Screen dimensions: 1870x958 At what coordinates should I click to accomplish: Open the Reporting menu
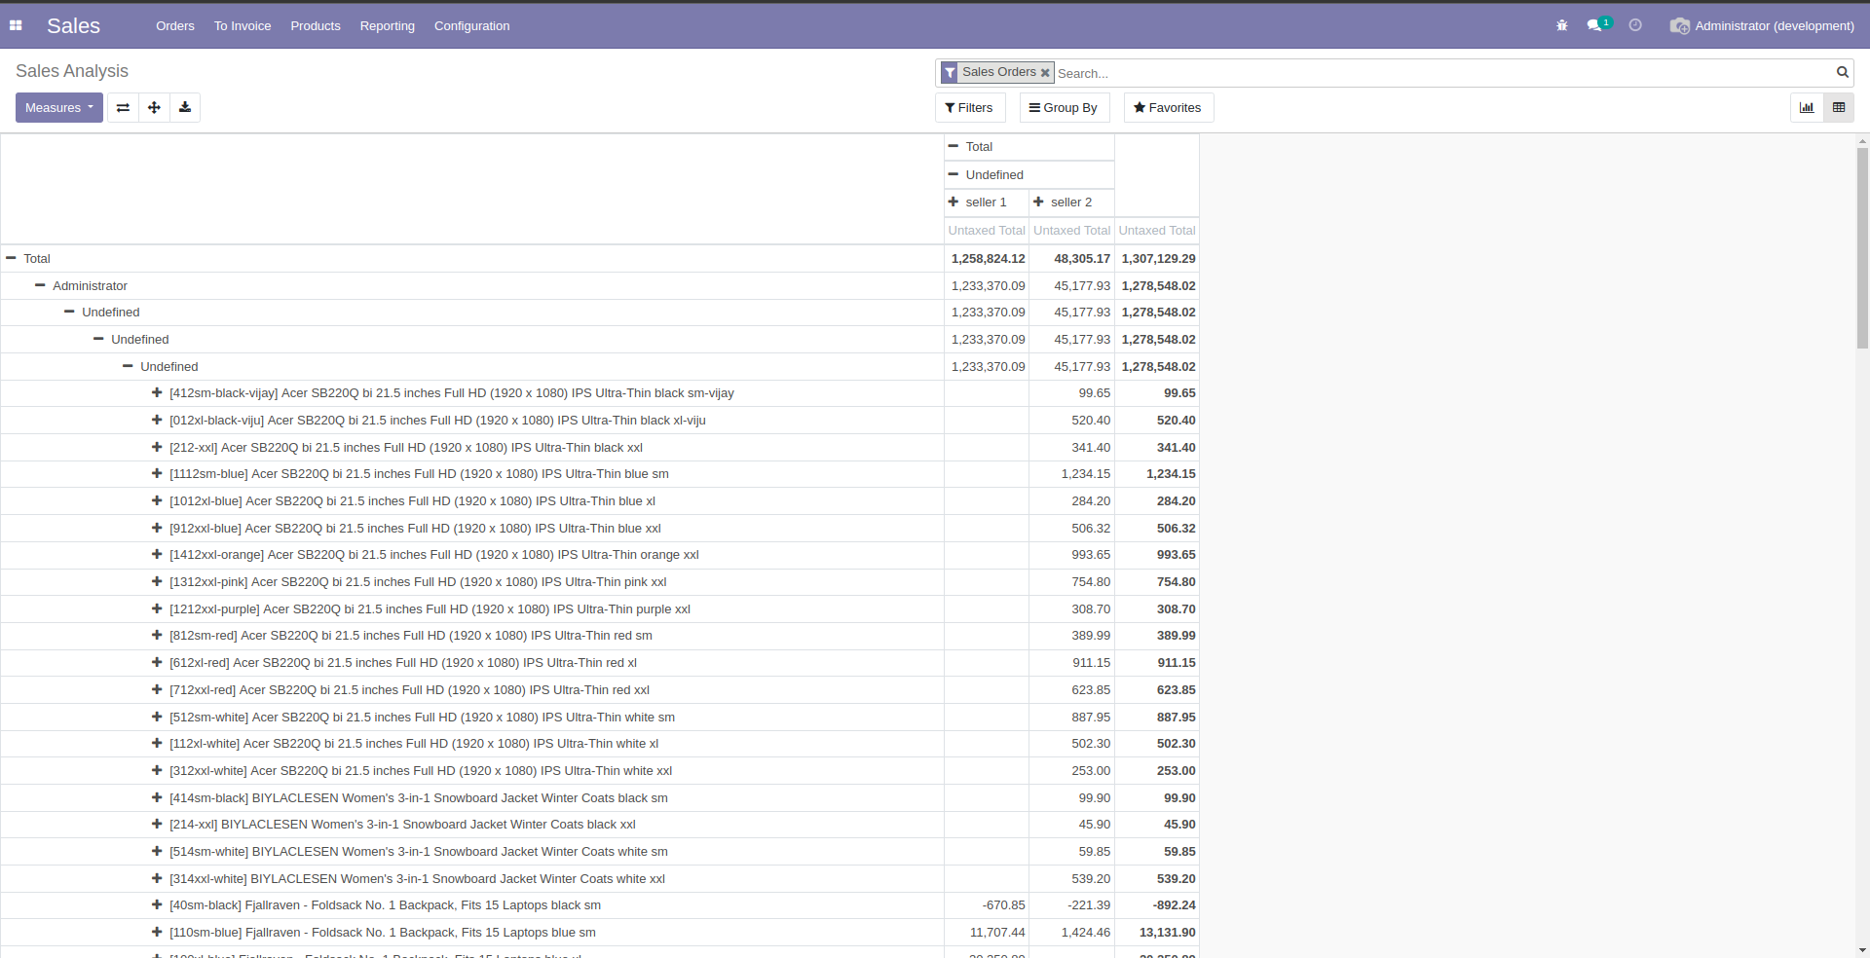click(387, 25)
